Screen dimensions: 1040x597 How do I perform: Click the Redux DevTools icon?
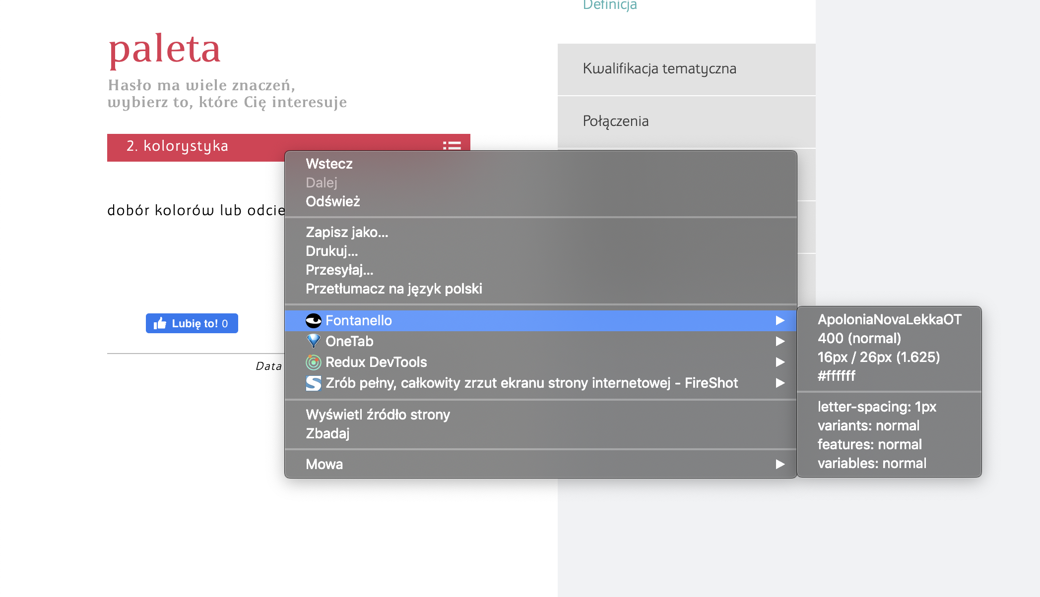point(314,362)
